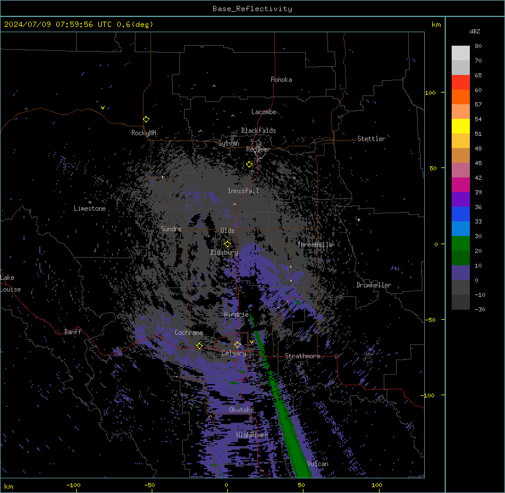Select the RedDeer map label
This screenshot has width=505, height=493.
[258, 149]
